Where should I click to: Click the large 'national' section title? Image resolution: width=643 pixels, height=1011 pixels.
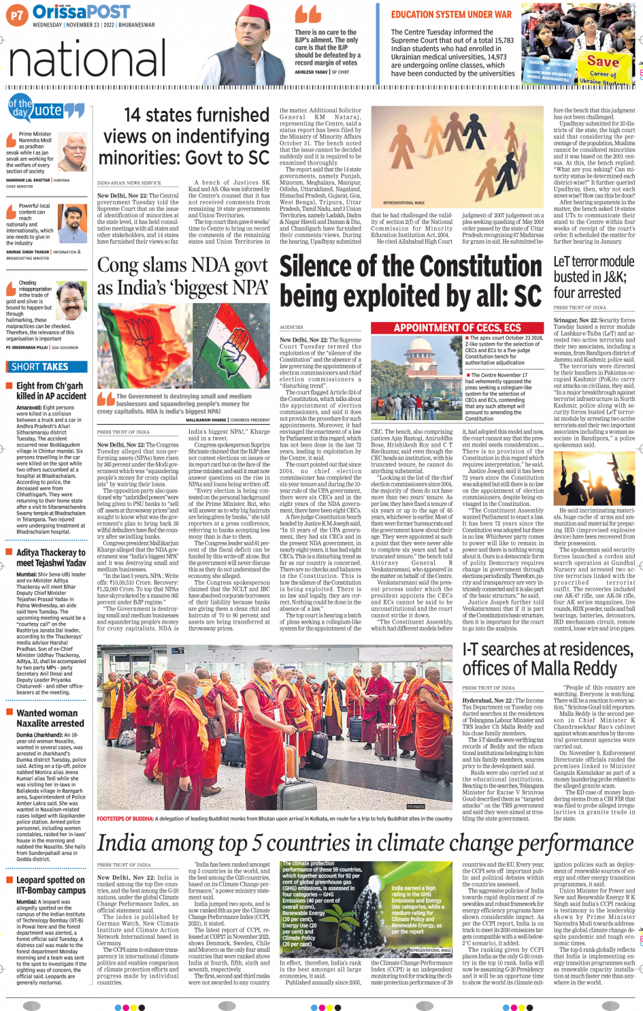(86, 57)
